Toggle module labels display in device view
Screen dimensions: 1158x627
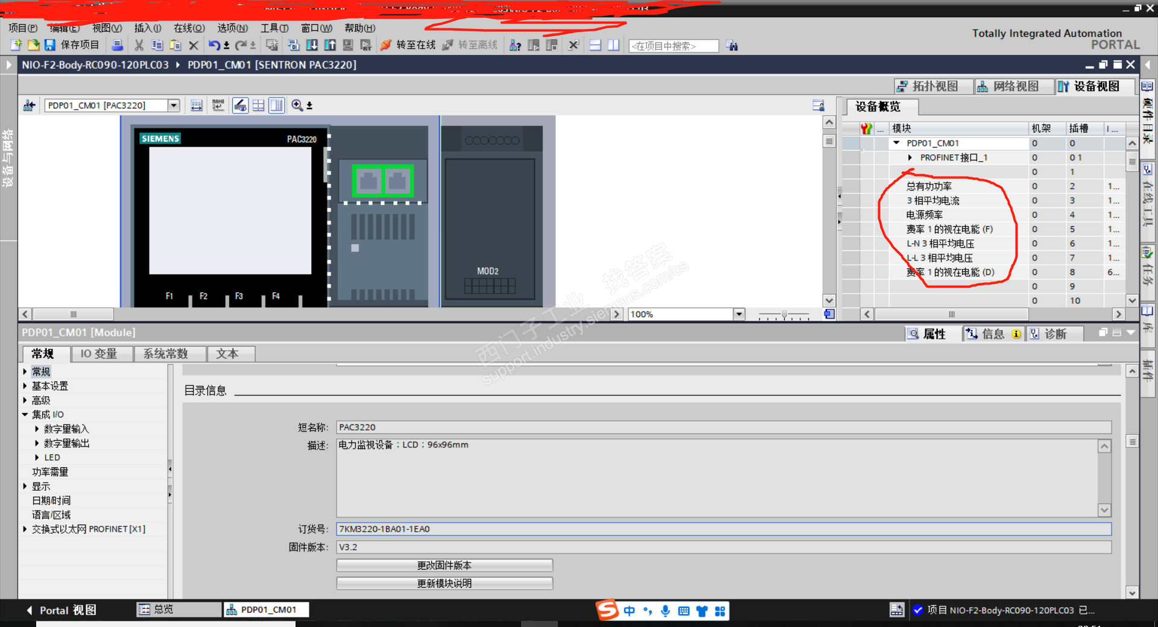coord(197,106)
